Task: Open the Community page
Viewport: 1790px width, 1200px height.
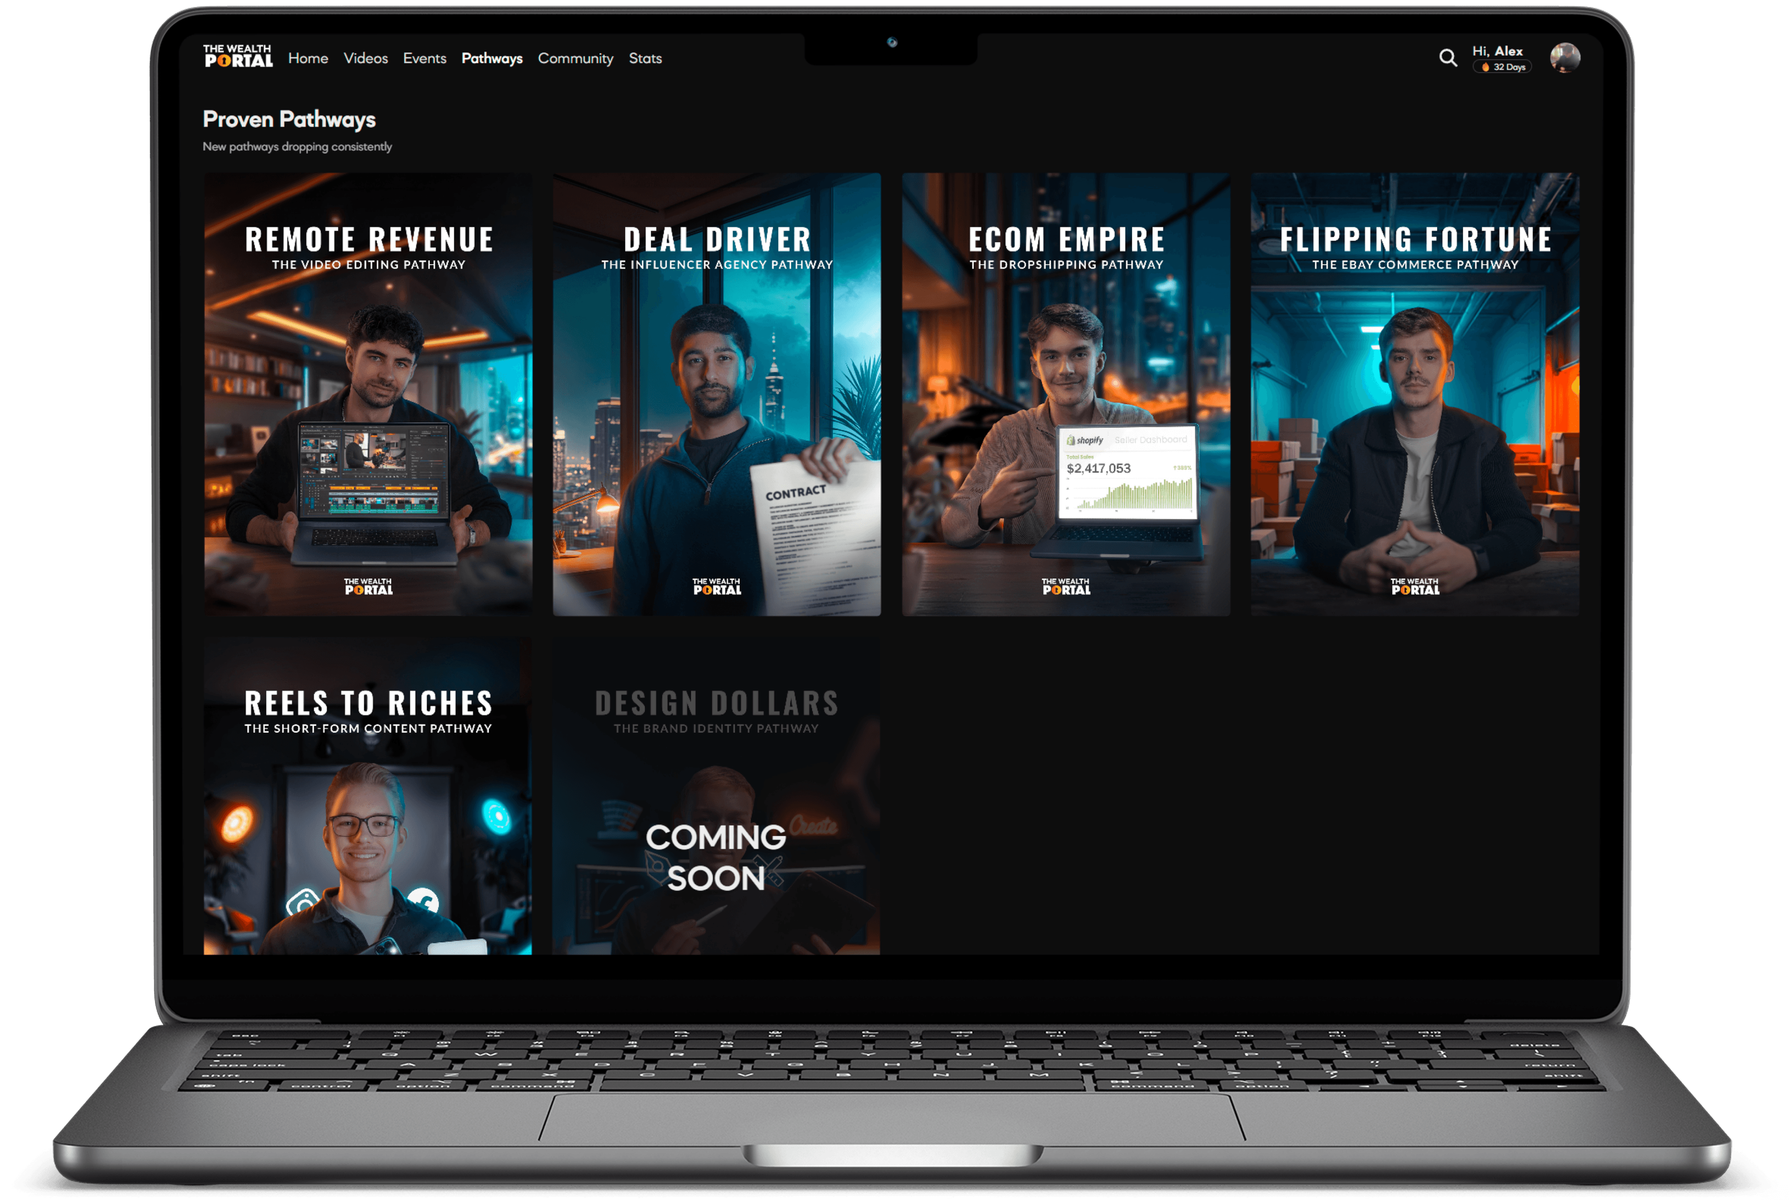Action: [575, 59]
